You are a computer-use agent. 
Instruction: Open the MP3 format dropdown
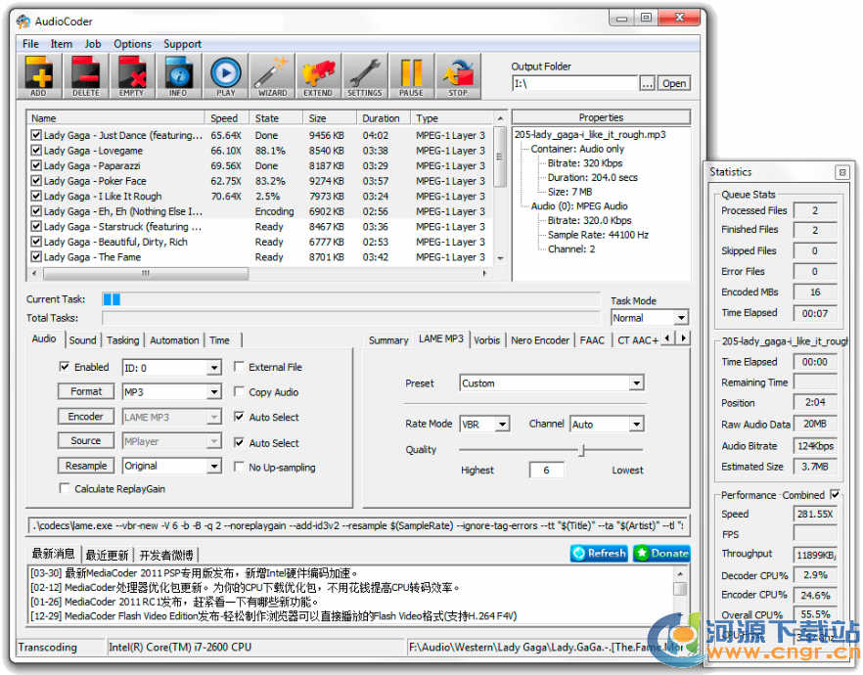pyautogui.click(x=213, y=391)
